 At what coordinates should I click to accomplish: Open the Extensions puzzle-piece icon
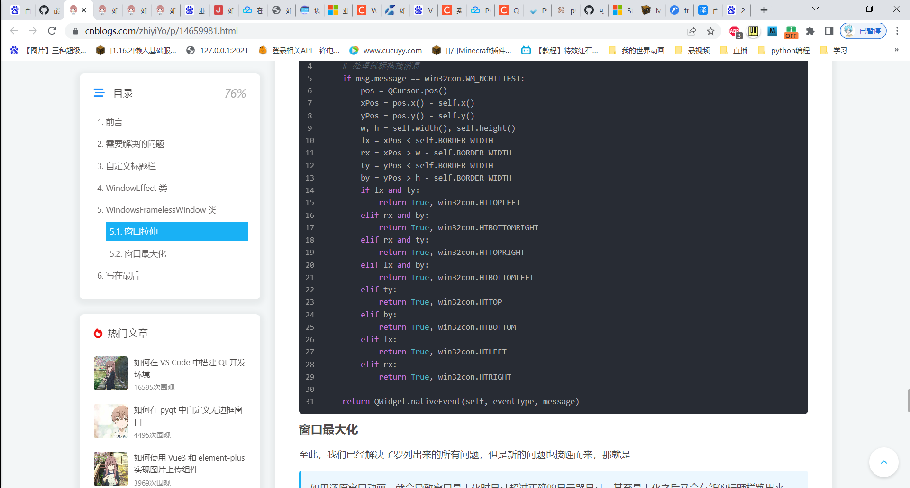810,32
